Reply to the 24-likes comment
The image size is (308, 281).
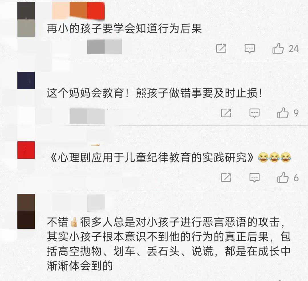tap(250, 49)
